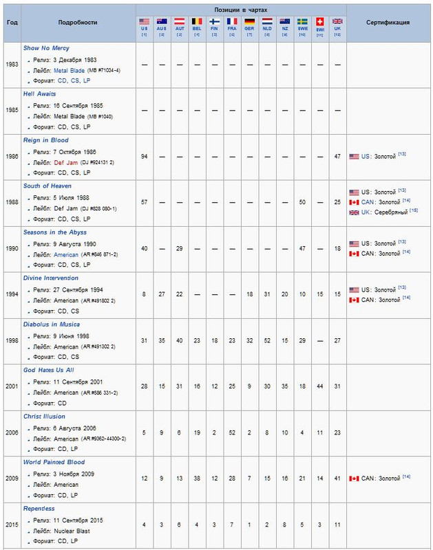Viewport: 433px width, 550px height.
Task: Click the NLD column header link
Action: [267, 29]
